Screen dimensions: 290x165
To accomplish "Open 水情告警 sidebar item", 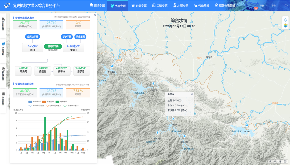I will (3, 99).
